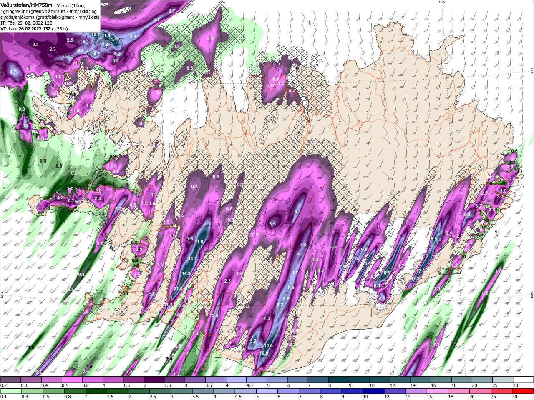Click the 11.0 value in the northwest corner
The width and height of the screenshot is (534, 400).
(106, 35)
